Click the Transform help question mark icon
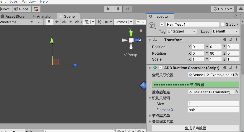Viewport: 244px width, 132px height. (225, 40)
